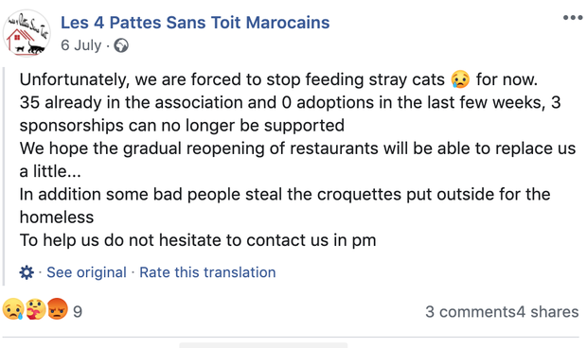Viewport: 587px width, 348px height.
Task: Click See original link
Action: (86, 272)
